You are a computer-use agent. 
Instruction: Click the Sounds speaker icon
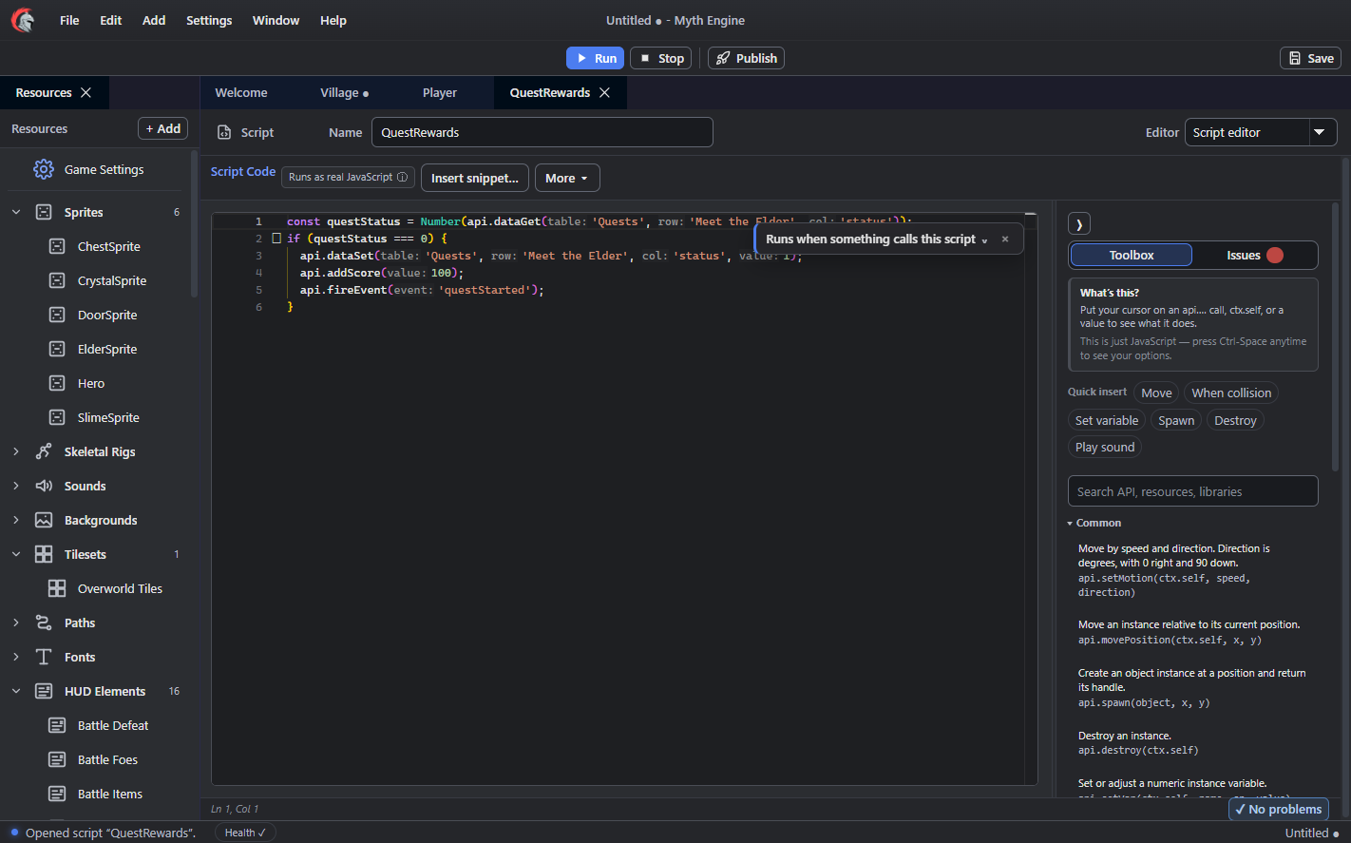tap(44, 486)
